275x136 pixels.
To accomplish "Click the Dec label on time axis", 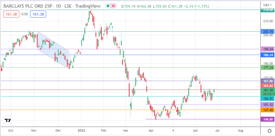I will (58, 130).
